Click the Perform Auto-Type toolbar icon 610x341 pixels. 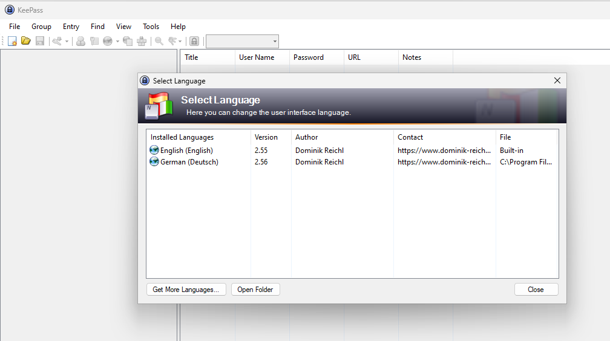click(142, 41)
